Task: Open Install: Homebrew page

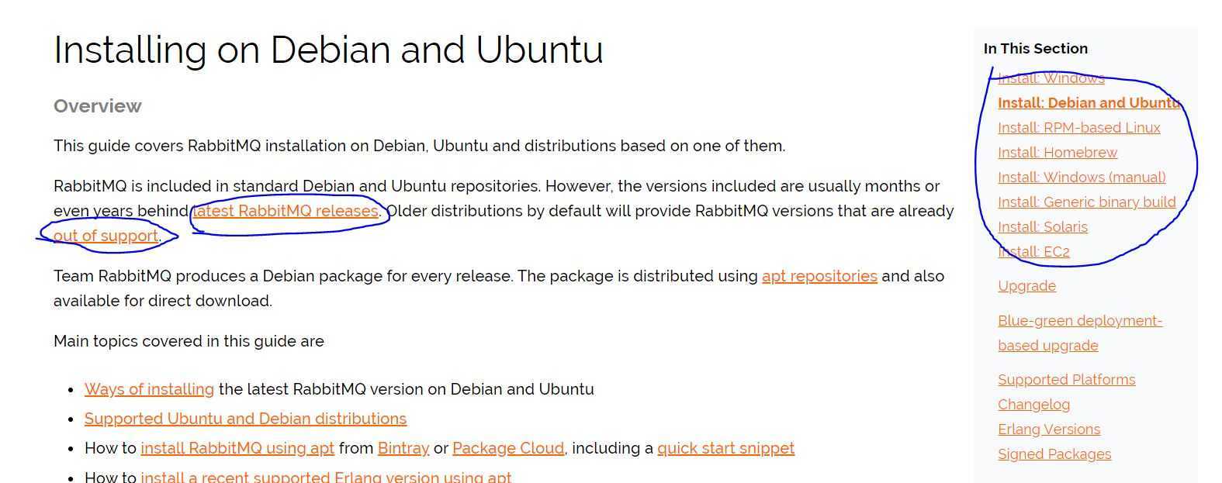Action: [1058, 153]
